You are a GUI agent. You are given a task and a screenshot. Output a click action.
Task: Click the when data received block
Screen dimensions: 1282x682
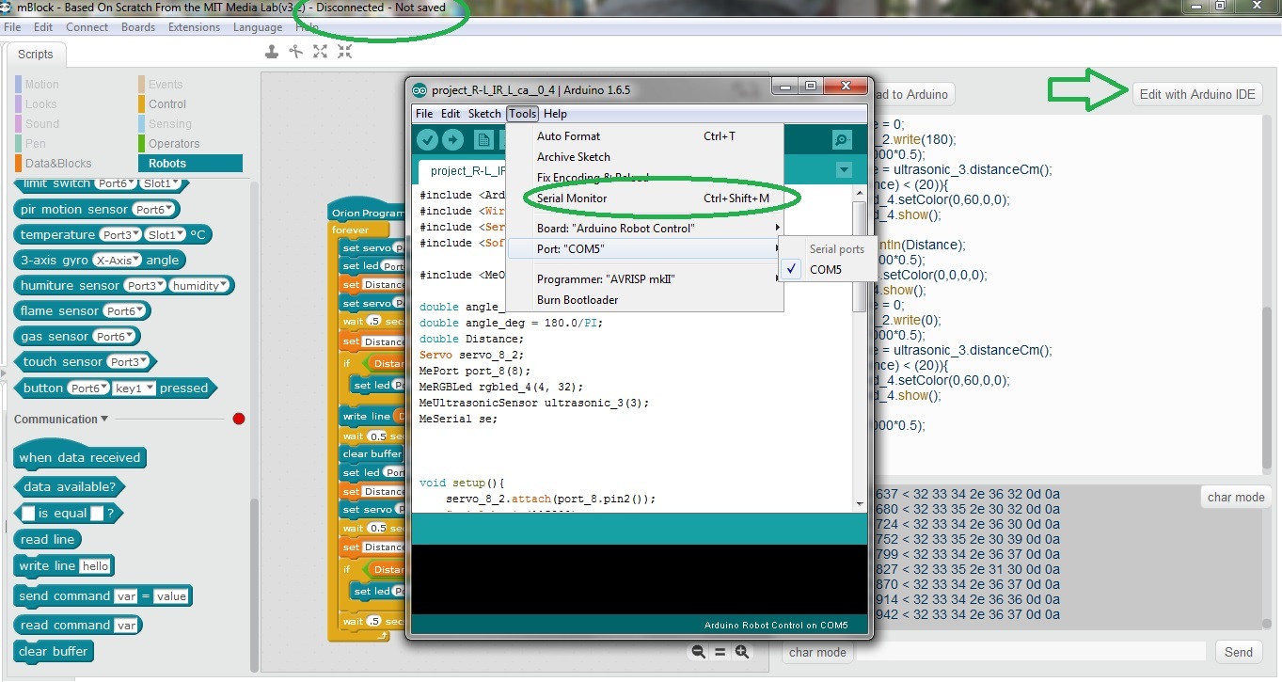point(80,456)
